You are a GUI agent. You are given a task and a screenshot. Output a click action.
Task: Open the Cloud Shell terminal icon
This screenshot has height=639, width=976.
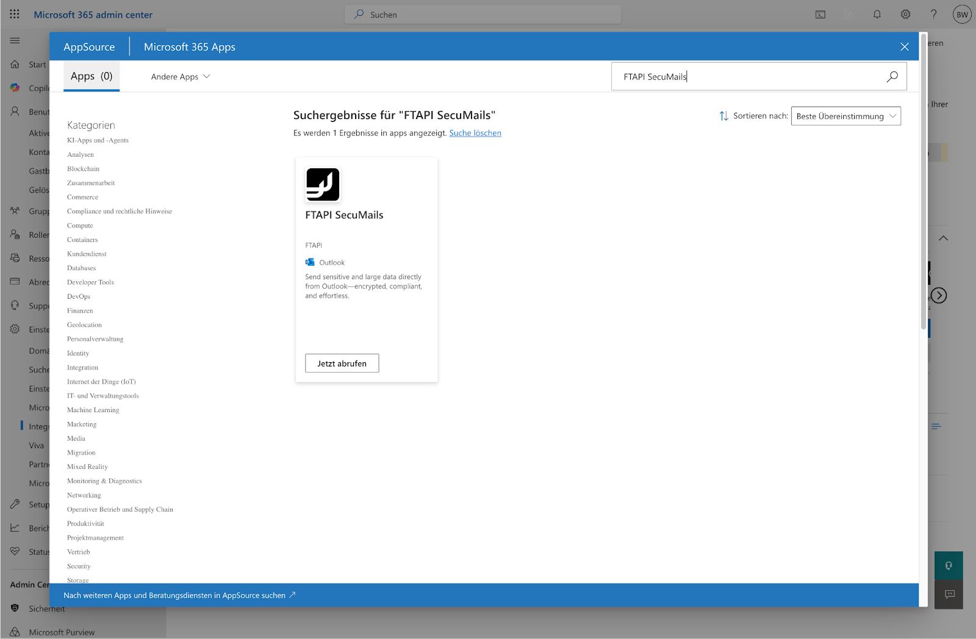coord(820,15)
